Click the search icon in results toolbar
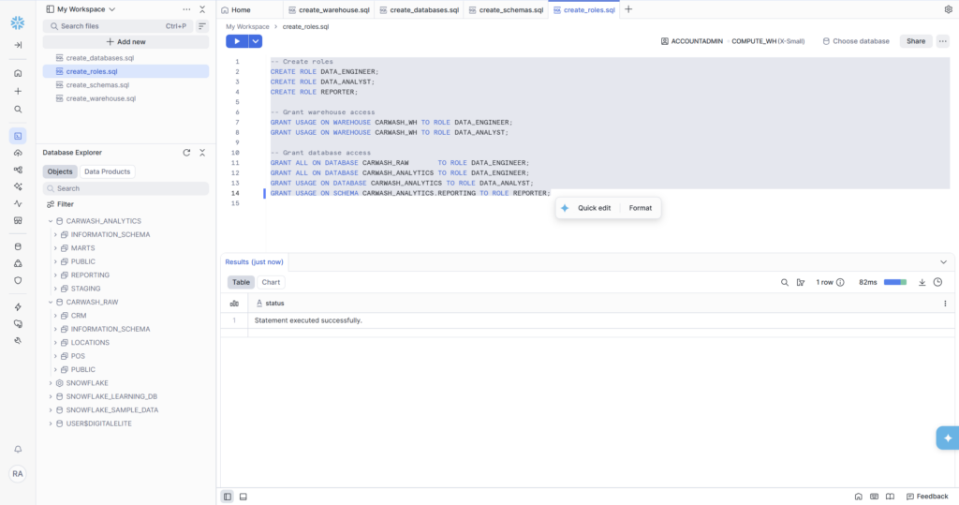959x505 pixels. (x=785, y=282)
